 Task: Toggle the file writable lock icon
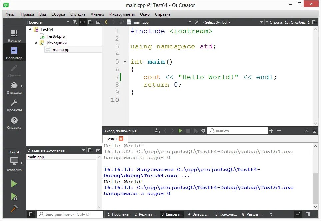121,22
